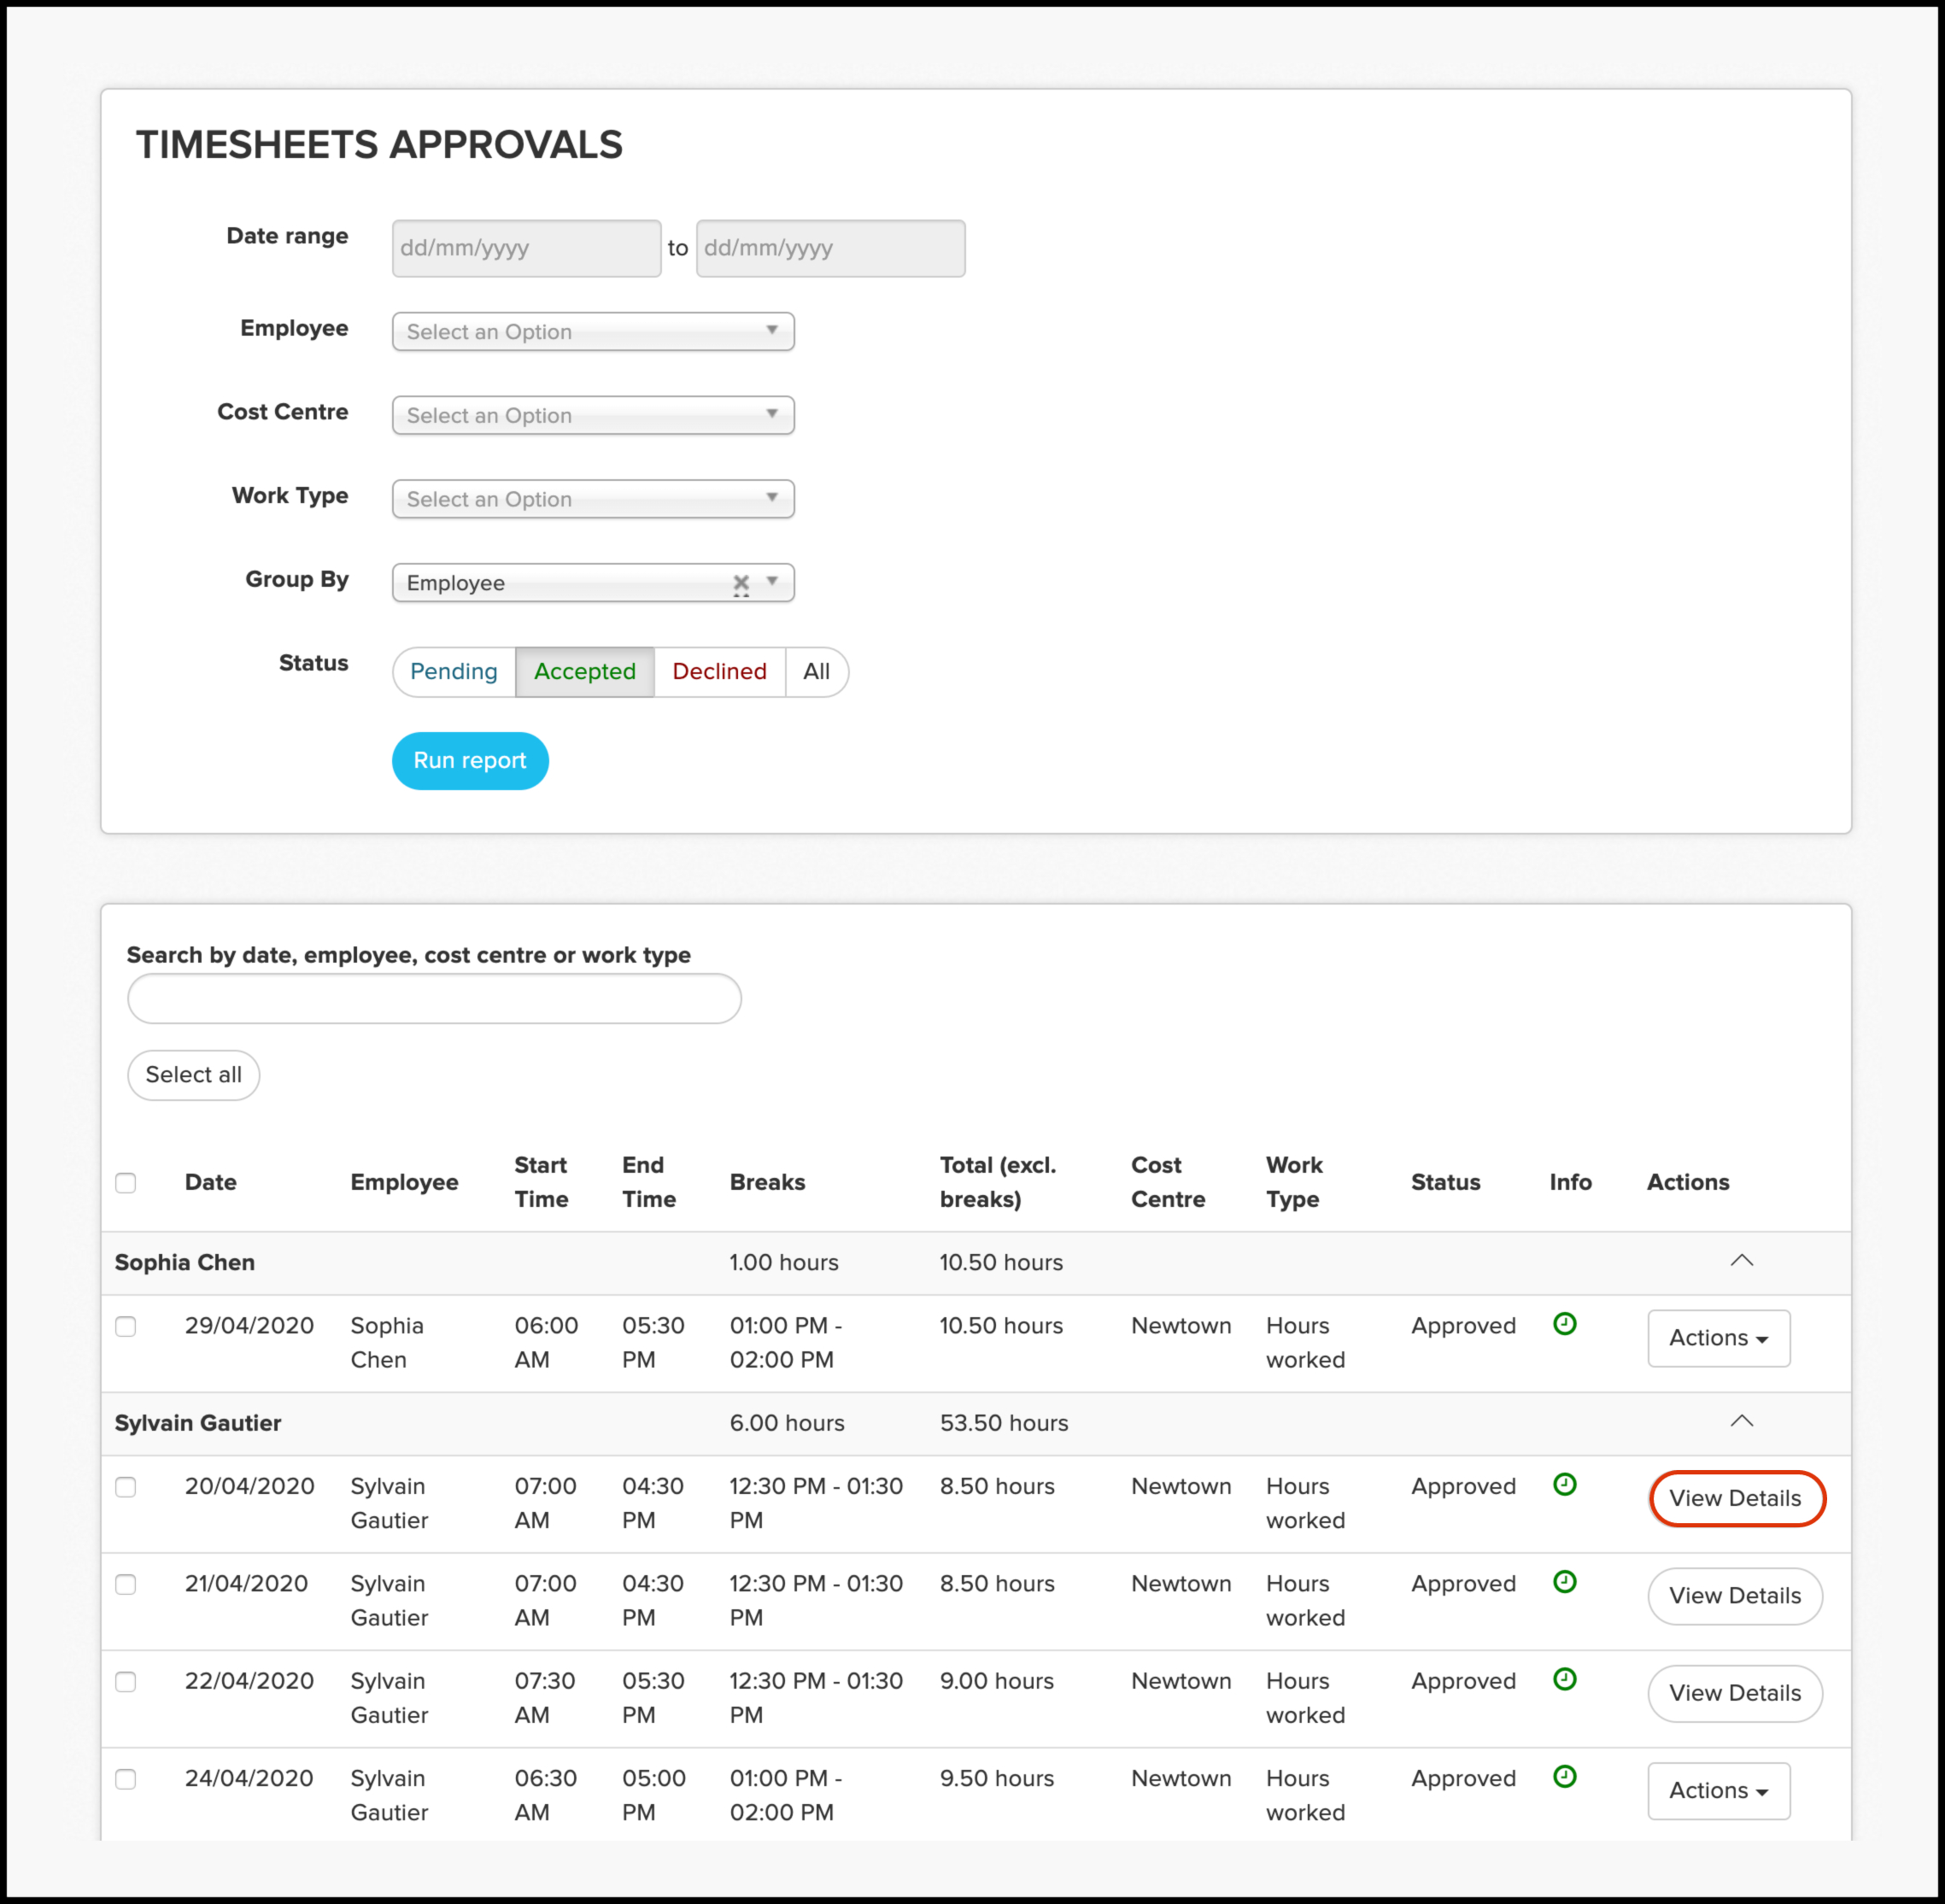Switch status filter to Pending

[x=454, y=671]
